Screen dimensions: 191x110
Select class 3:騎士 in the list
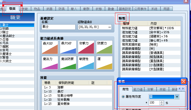tap(17, 32)
